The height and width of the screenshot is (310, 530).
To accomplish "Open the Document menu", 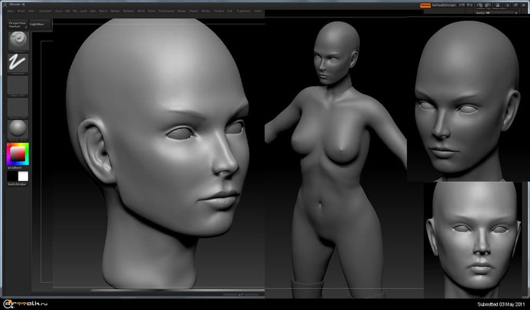I will tap(45, 11).
